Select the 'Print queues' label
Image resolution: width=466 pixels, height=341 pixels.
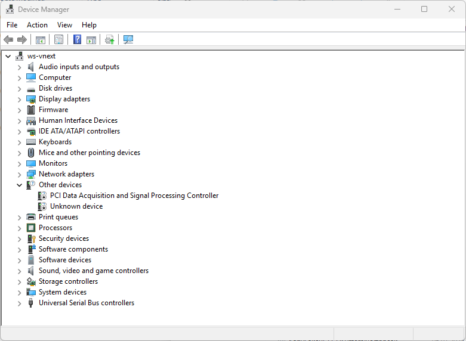[x=58, y=217]
